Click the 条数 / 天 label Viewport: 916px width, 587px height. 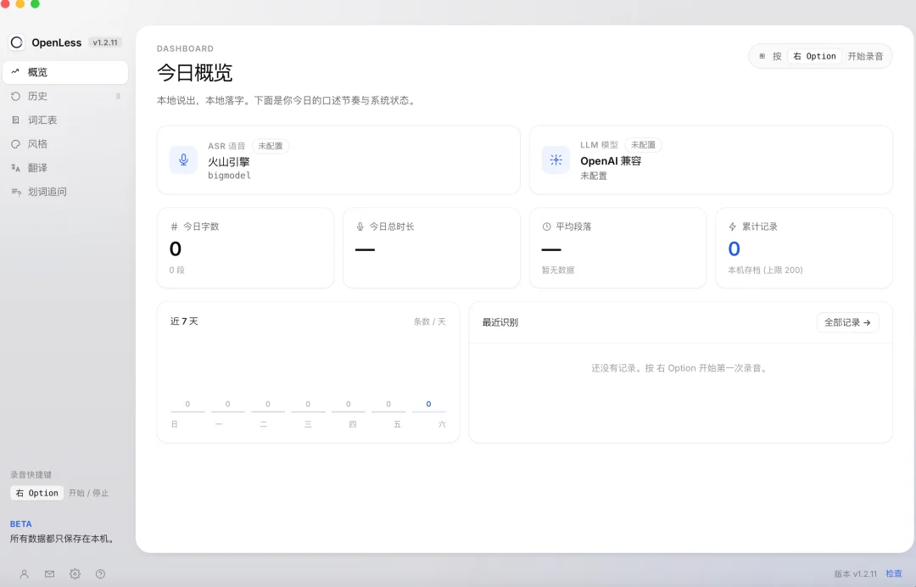(x=429, y=321)
